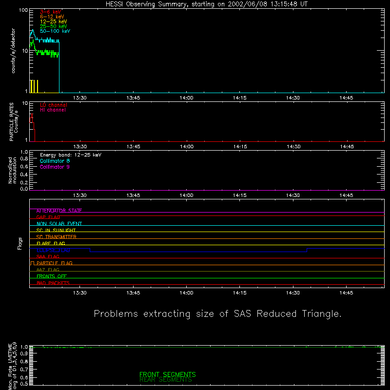The height and width of the screenshot is (390, 390).
Task: Click the AAZ FLAG label
Action: pos(48,270)
